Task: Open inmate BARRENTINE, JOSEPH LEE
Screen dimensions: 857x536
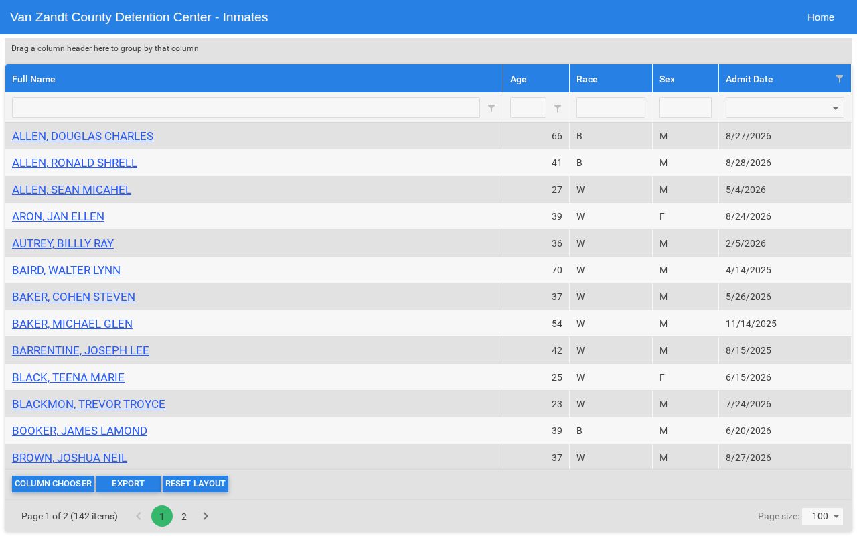Action: 80,350
